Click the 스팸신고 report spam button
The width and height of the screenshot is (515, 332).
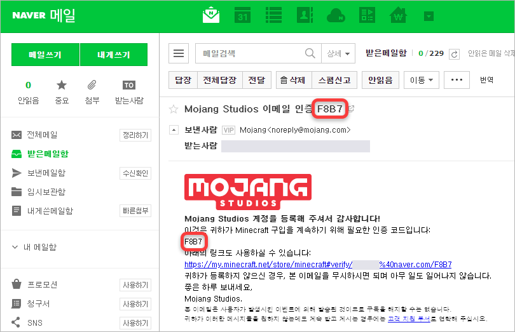tap(334, 80)
